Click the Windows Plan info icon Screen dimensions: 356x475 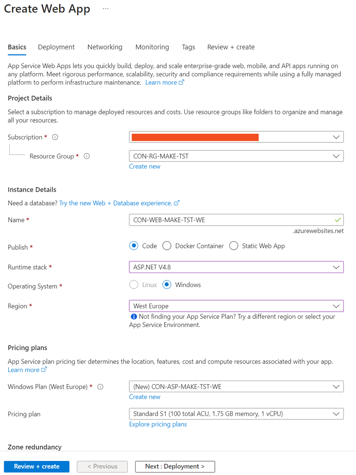click(x=100, y=387)
